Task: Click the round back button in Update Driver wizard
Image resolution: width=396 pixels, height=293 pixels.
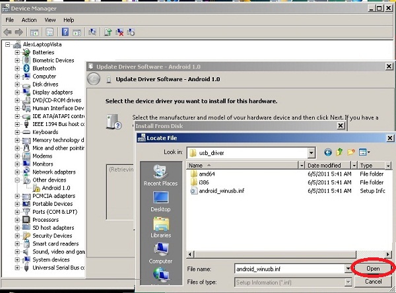Action: [x=94, y=79]
